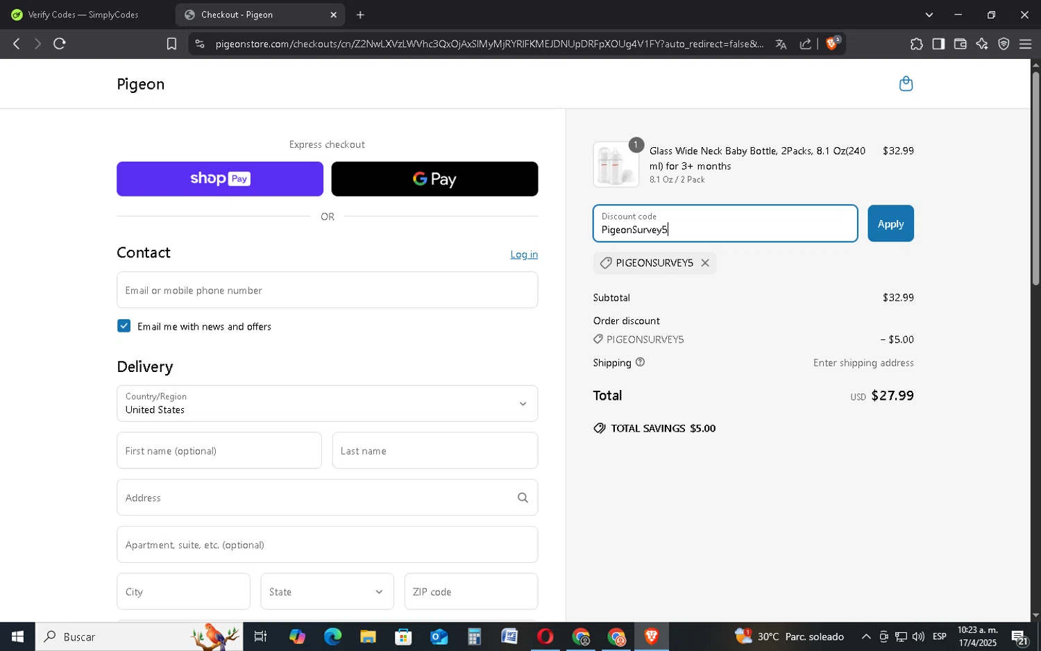Open the Brave Wallet icon
This screenshot has width=1041, height=651.
pos(960,44)
